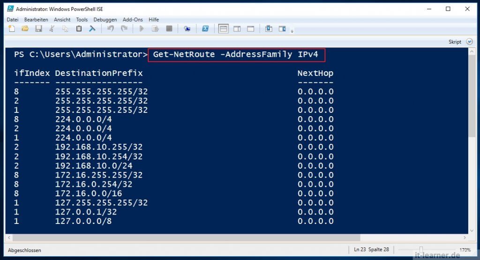The image size is (480, 260).
Task: Show script pane maximized layout
Action: (250, 29)
